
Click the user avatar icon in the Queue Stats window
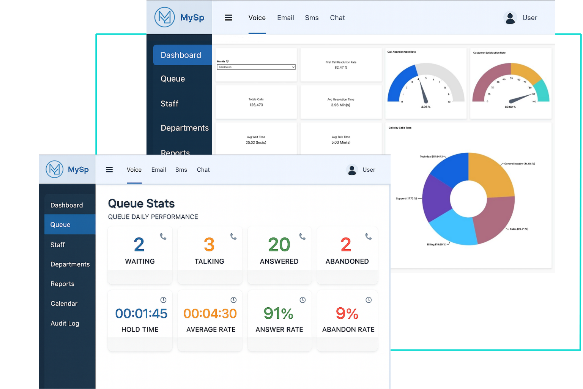coord(352,170)
